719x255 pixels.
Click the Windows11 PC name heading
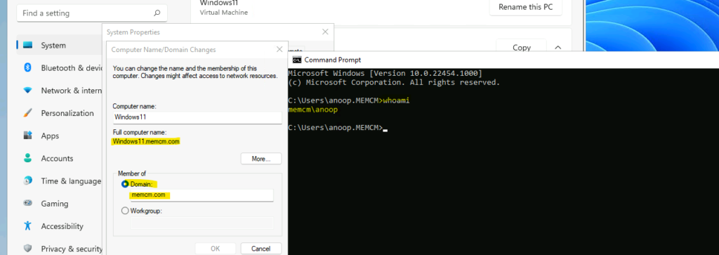[x=219, y=3]
